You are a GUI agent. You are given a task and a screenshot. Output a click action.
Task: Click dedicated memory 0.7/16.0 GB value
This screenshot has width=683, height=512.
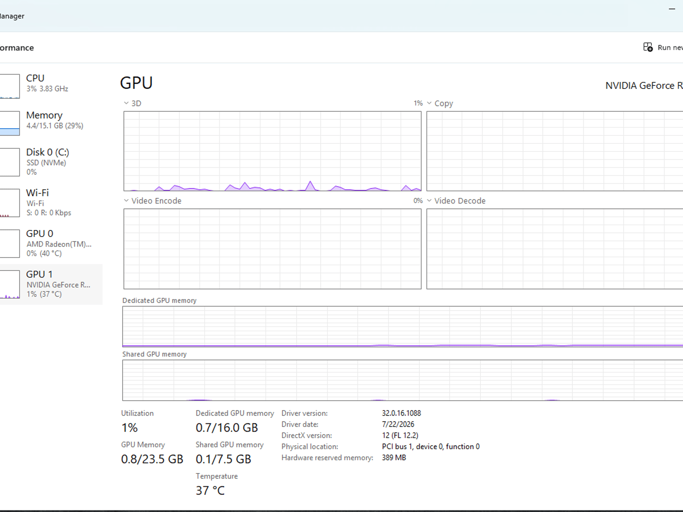(x=227, y=428)
